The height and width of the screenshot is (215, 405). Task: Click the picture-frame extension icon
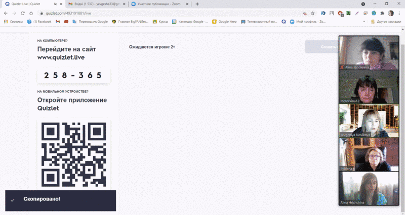(x=365, y=13)
